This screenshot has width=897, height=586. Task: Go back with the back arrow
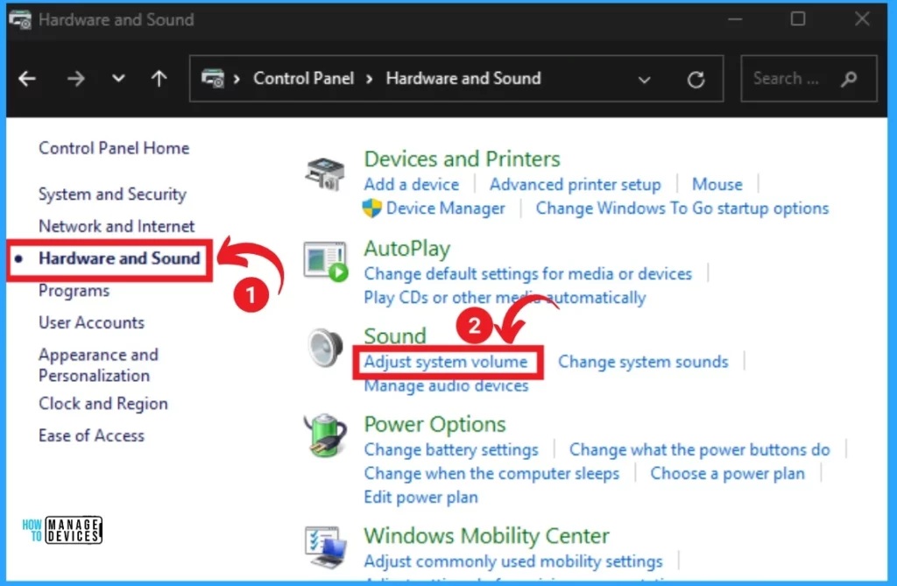coord(27,79)
